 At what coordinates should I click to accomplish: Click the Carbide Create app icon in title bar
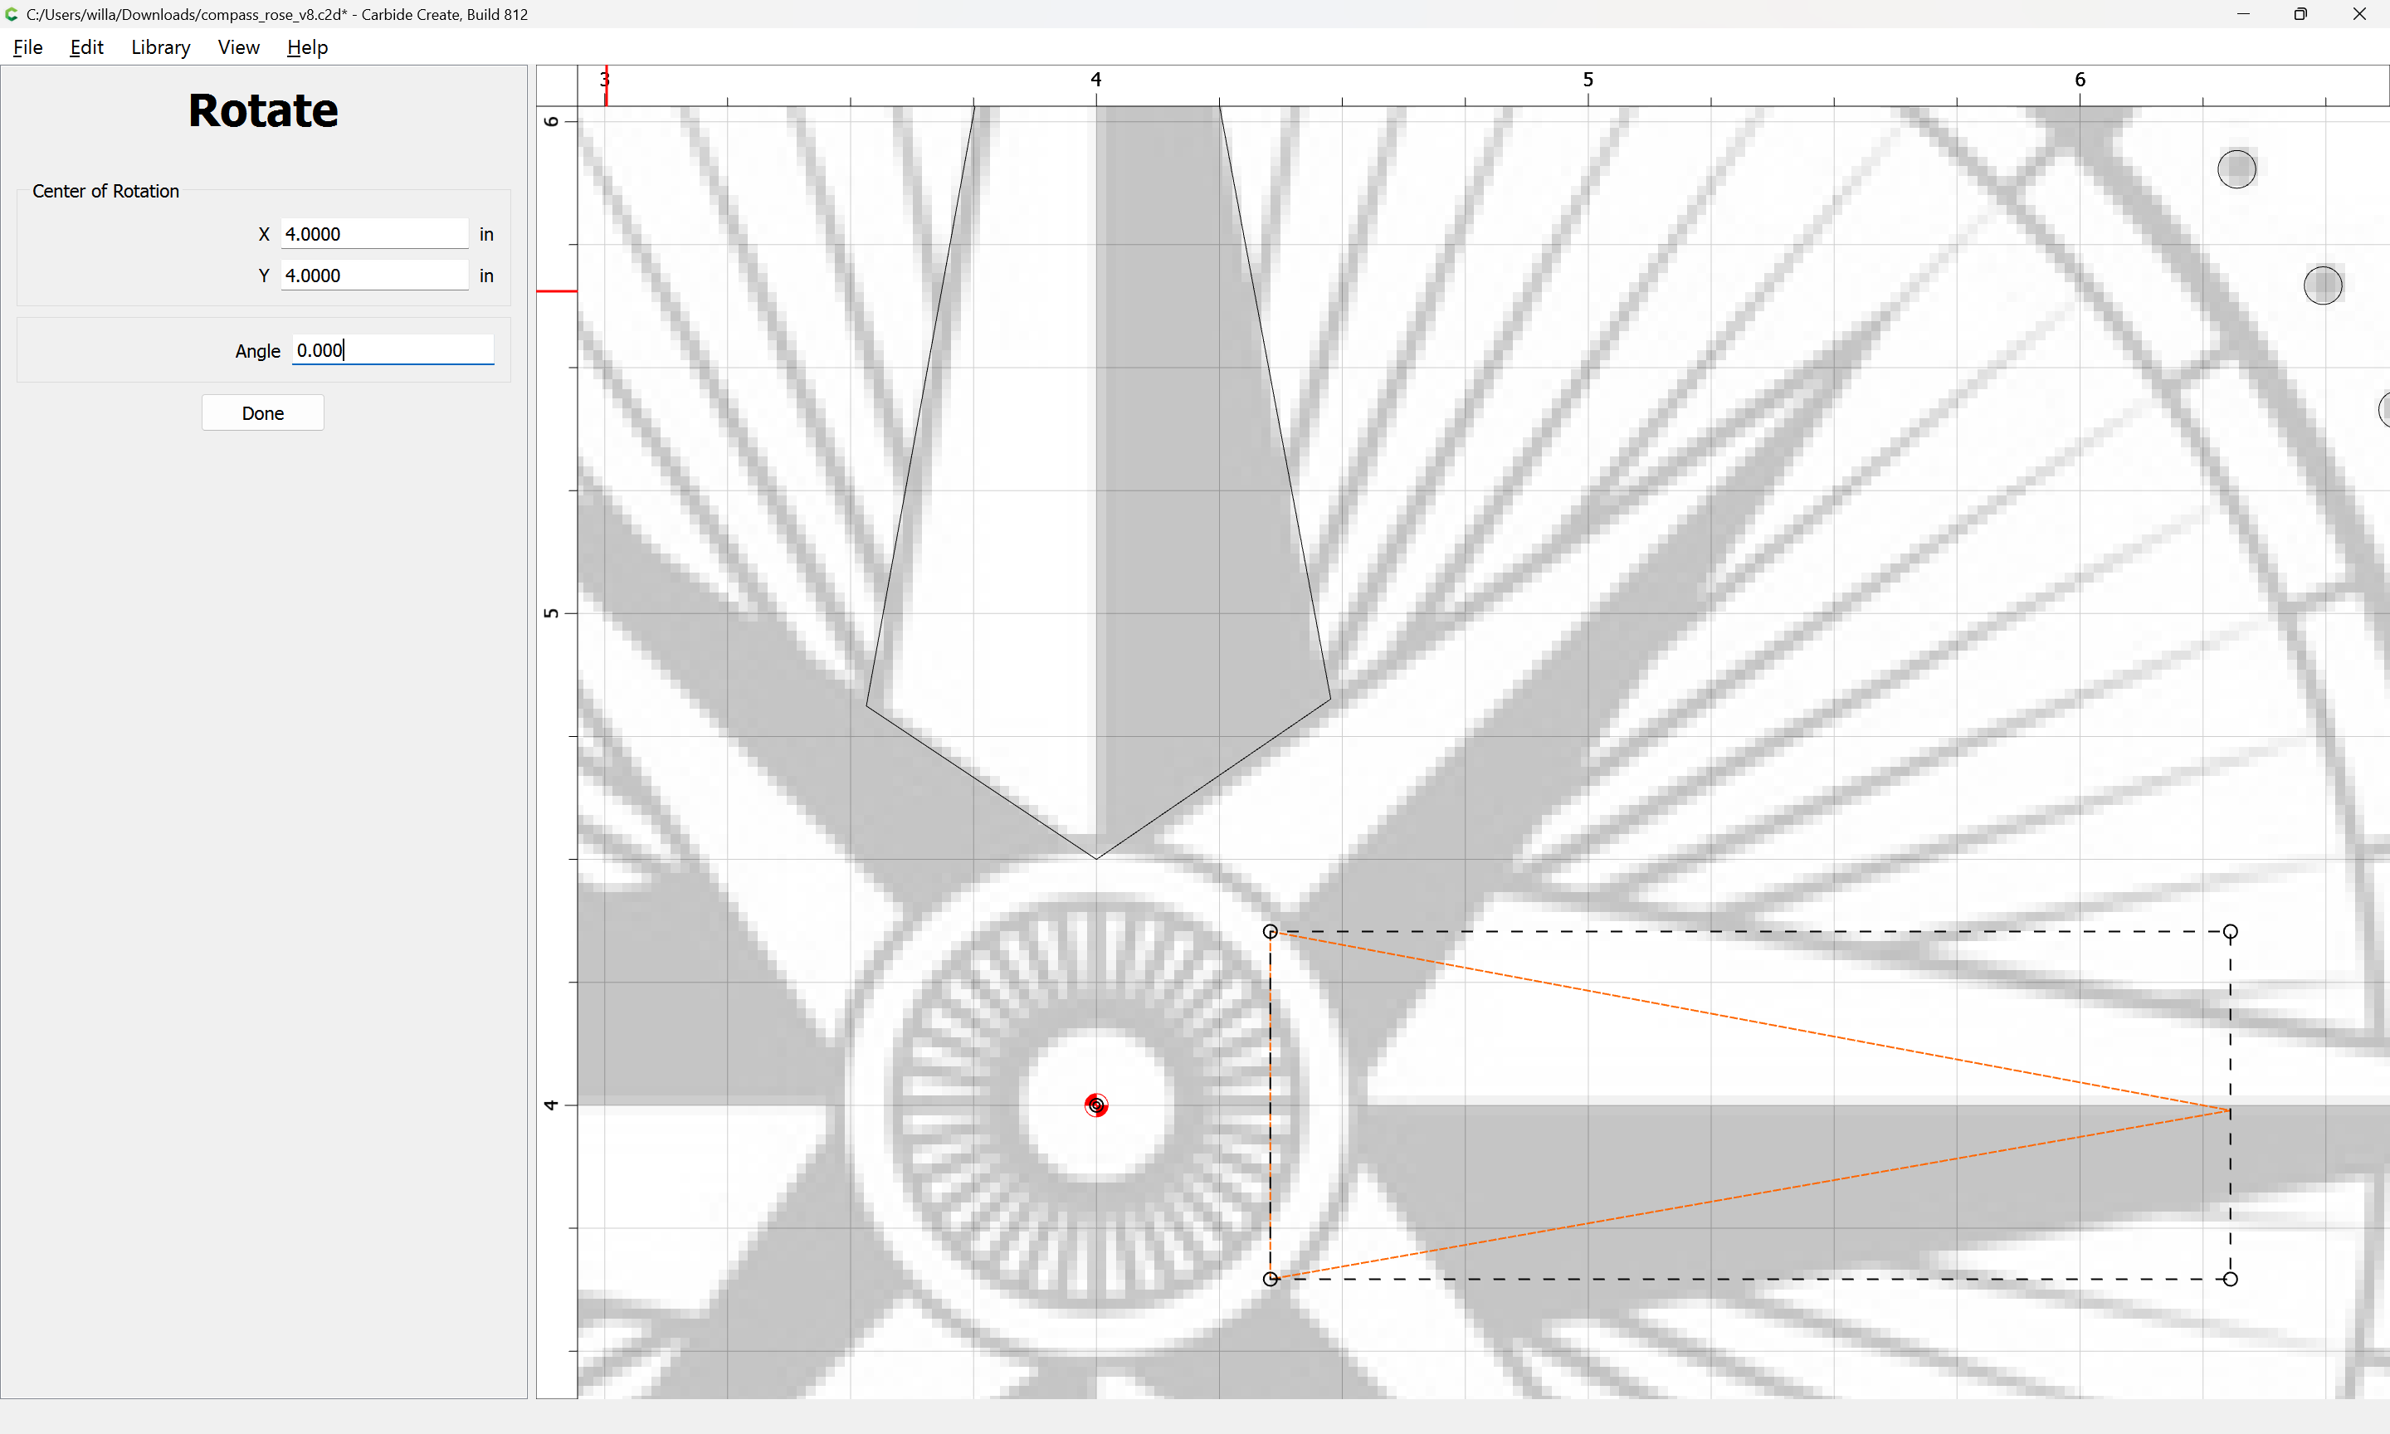[x=12, y=14]
